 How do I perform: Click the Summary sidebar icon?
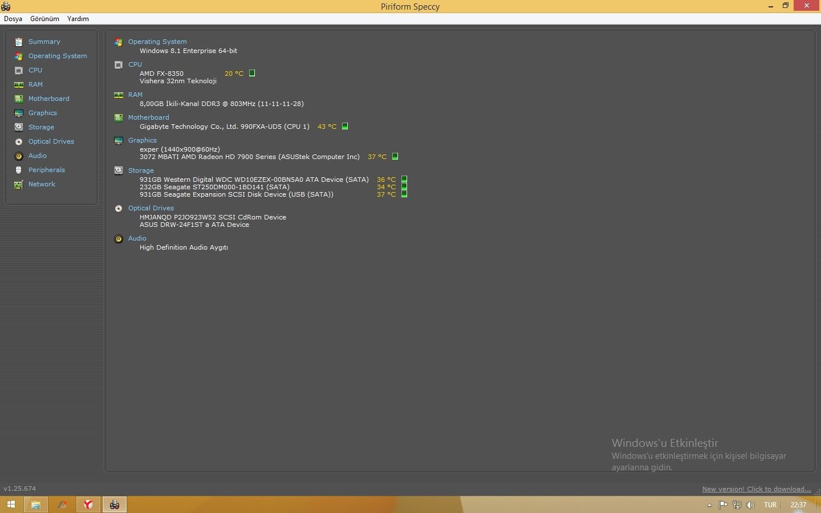19,42
